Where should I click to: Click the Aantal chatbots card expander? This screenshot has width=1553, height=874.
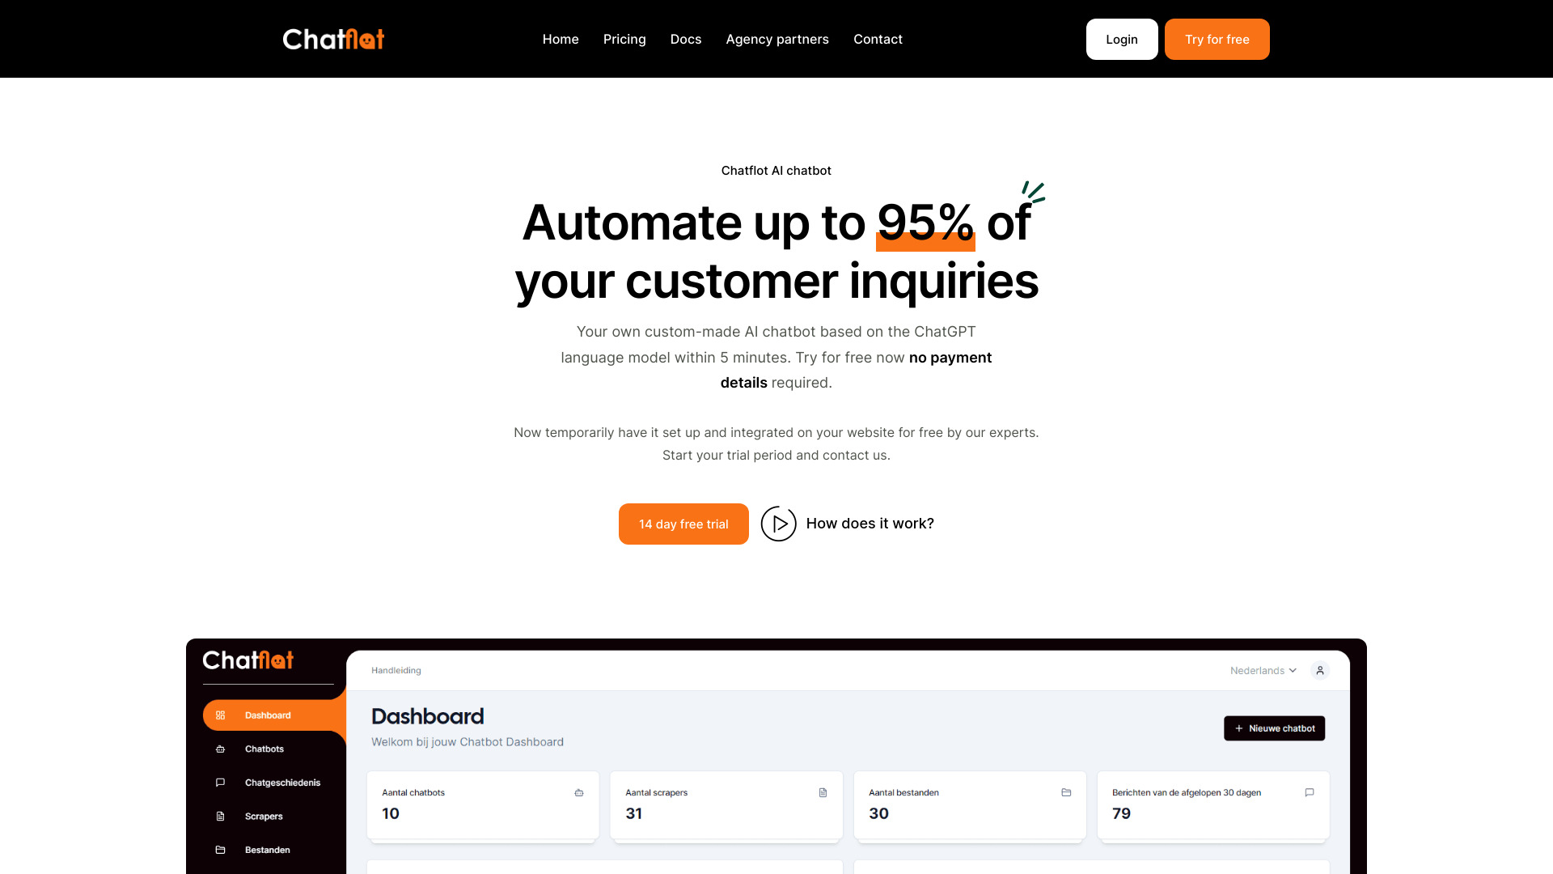pyautogui.click(x=578, y=793)
